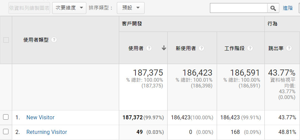The width and height of the screenshot is (300, 140).
Task: Click the table search input field
Action: click(238, 8)
